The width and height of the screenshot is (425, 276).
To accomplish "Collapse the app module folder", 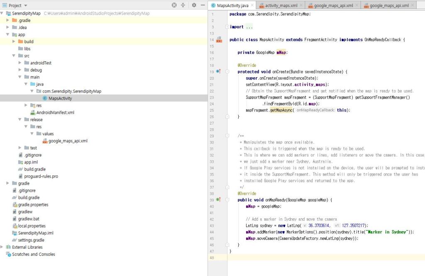I will pyautogui.click(x=8, y=34).
